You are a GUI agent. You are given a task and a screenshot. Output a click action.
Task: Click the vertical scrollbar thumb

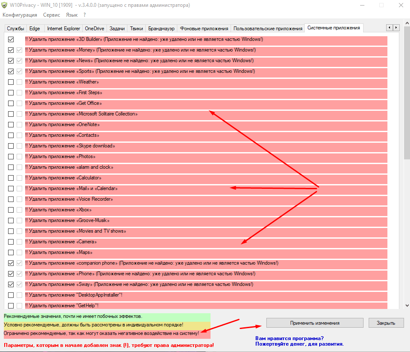tap(407, 93)
